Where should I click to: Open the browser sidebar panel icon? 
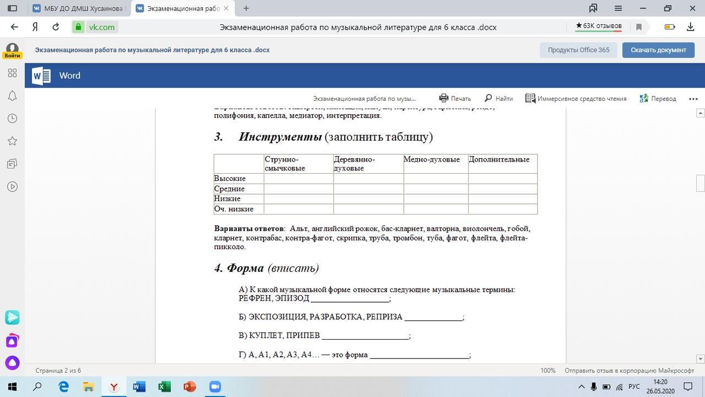(12, 8)
